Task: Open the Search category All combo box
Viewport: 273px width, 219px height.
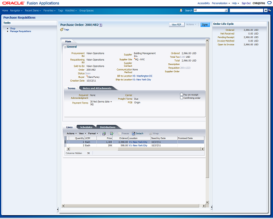Action: coord(211,10)
